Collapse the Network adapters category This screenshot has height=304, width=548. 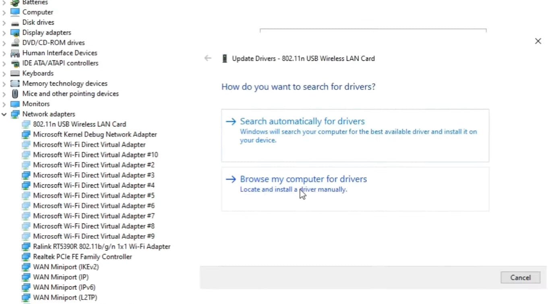point(4,114)
